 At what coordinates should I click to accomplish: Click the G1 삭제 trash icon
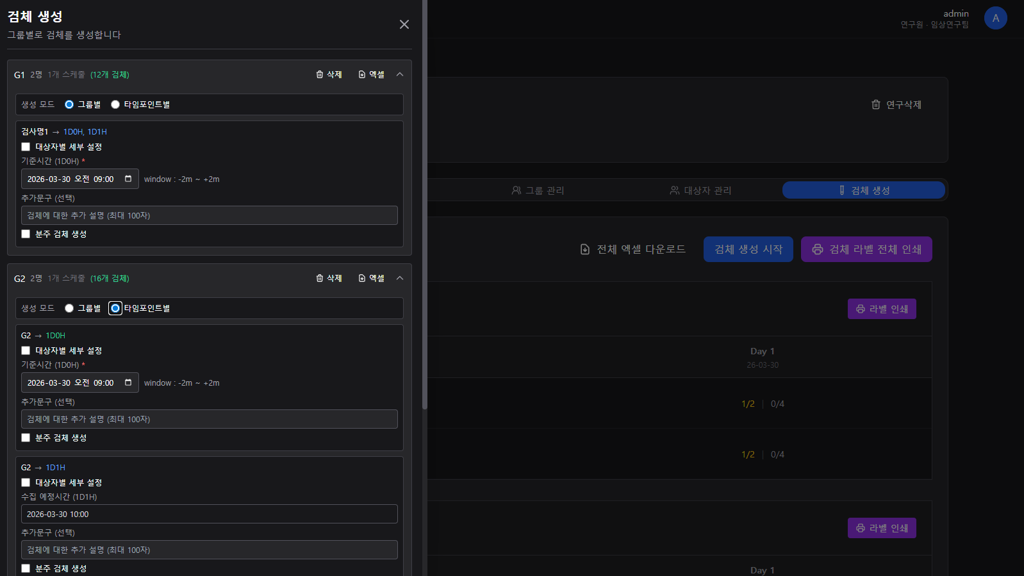coord(320,74)
